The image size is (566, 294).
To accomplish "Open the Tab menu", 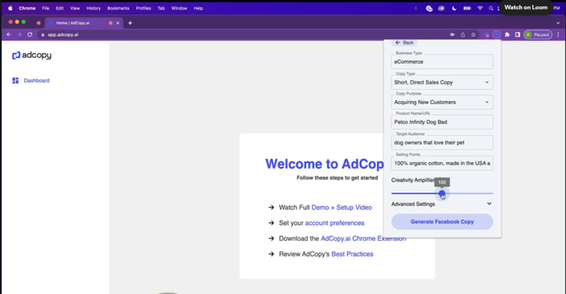I will tap(161, 8).
